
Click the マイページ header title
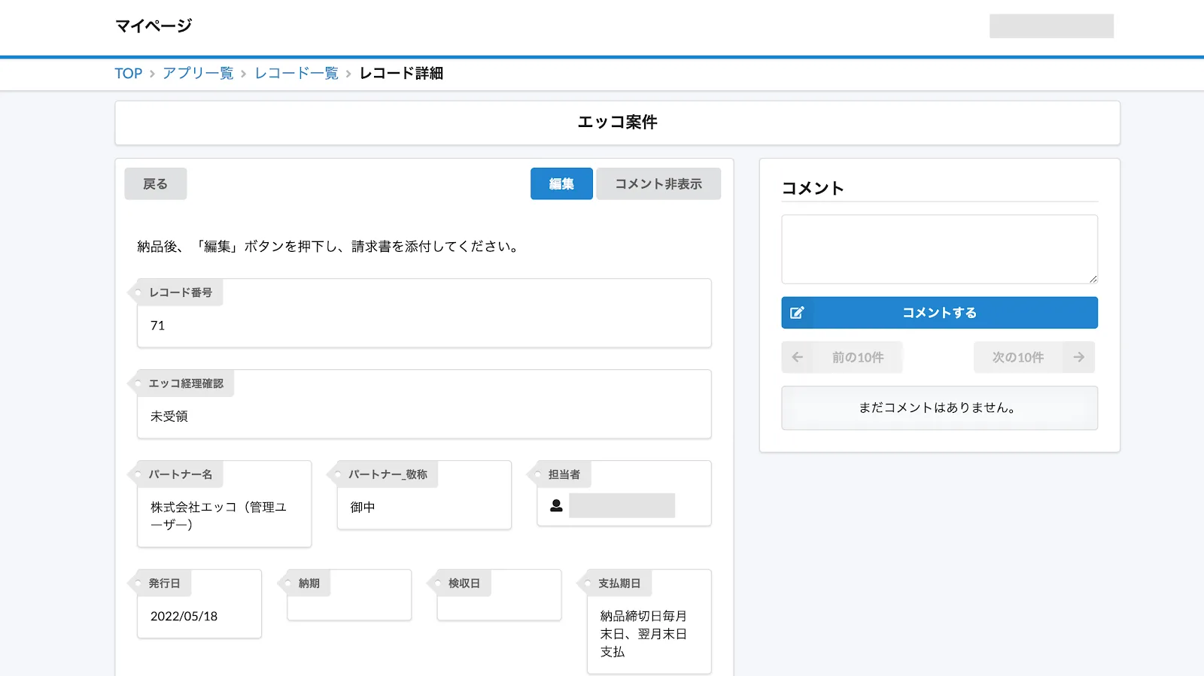point(154,26)
